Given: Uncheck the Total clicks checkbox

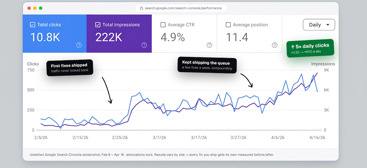Looking at the screenshot, I should click(x=33, y=25).
